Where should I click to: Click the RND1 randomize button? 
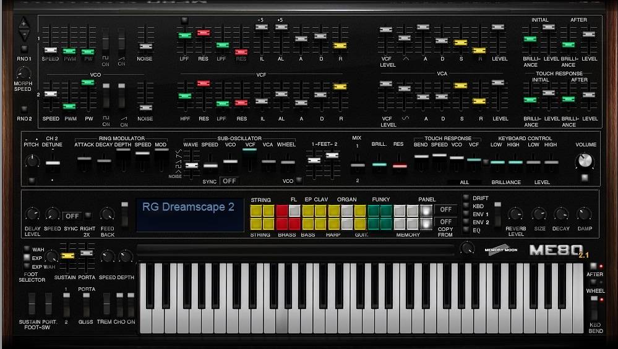pyautogui.click(x=24, y=48)
